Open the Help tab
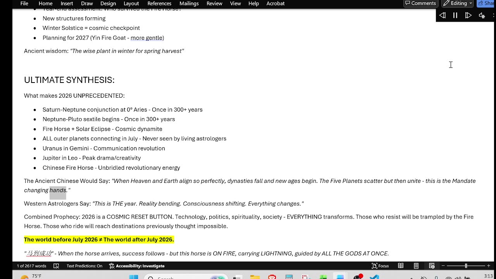496x279 pixels. tap(253, 3)
